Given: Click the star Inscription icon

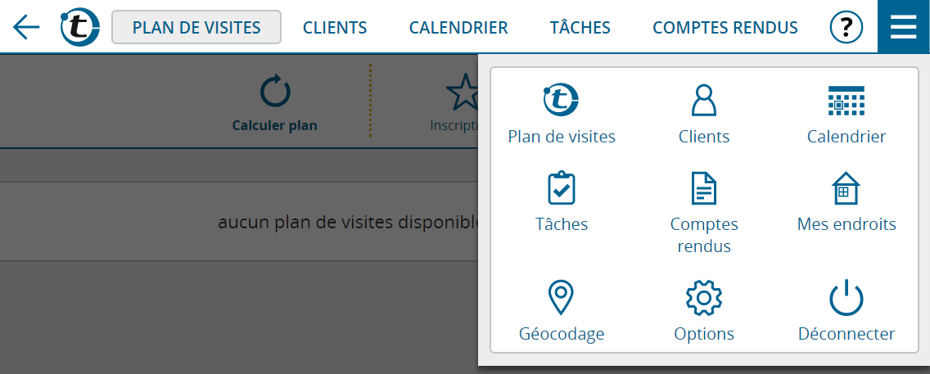Looking at the screenshot, I should tap(462, 92).
